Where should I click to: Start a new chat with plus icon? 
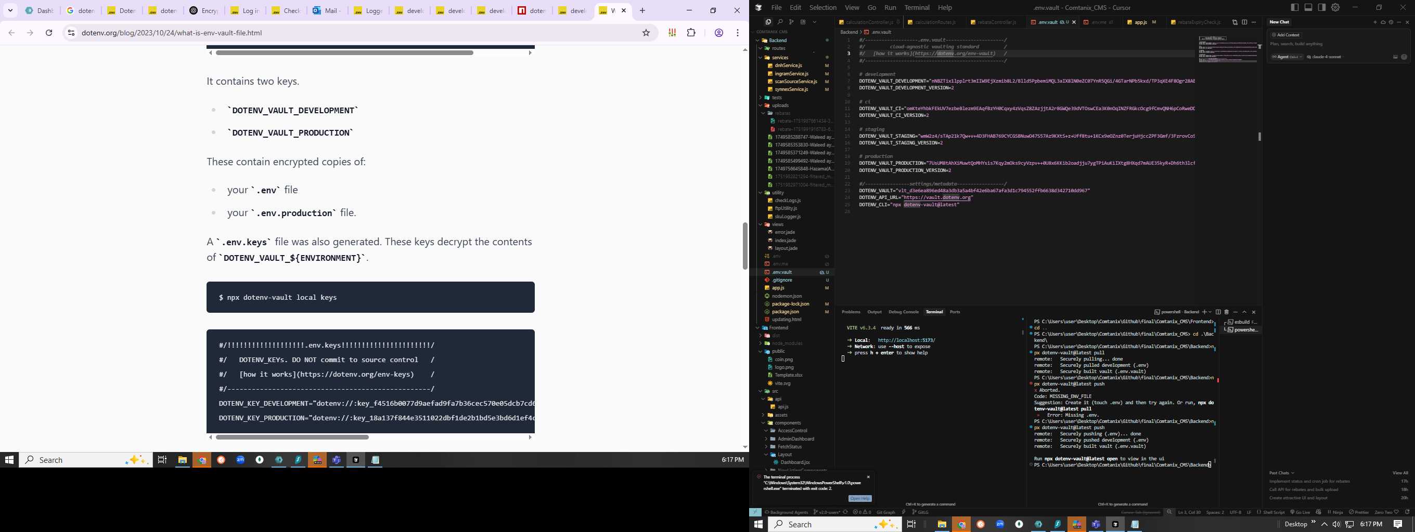(x=1375, y=22)
